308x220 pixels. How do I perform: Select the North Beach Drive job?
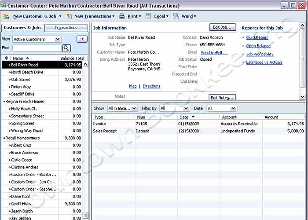pyautogui.click(x=42, y=72)
